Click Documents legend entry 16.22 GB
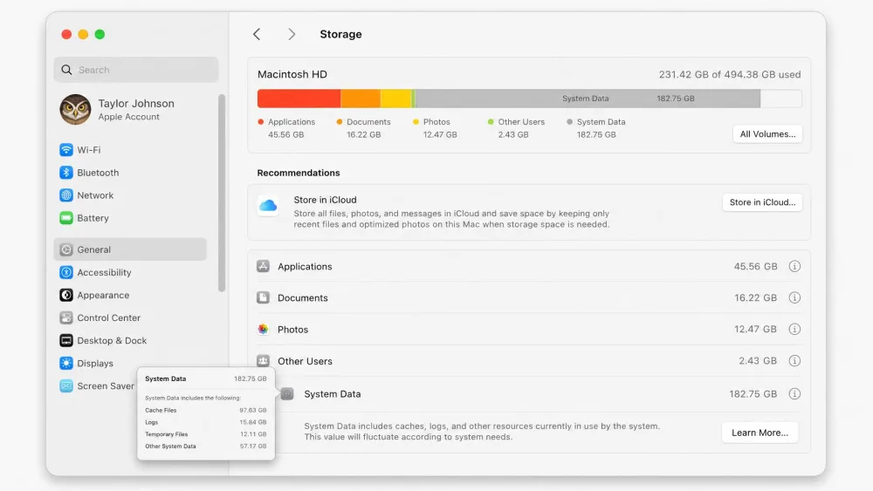 pos(363,128)
